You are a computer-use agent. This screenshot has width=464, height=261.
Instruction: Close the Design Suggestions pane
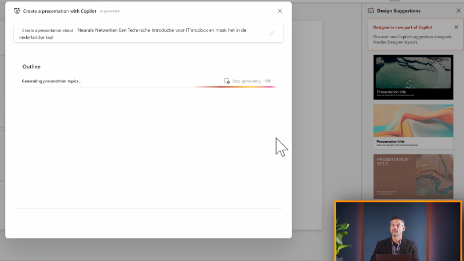point(458,10)
